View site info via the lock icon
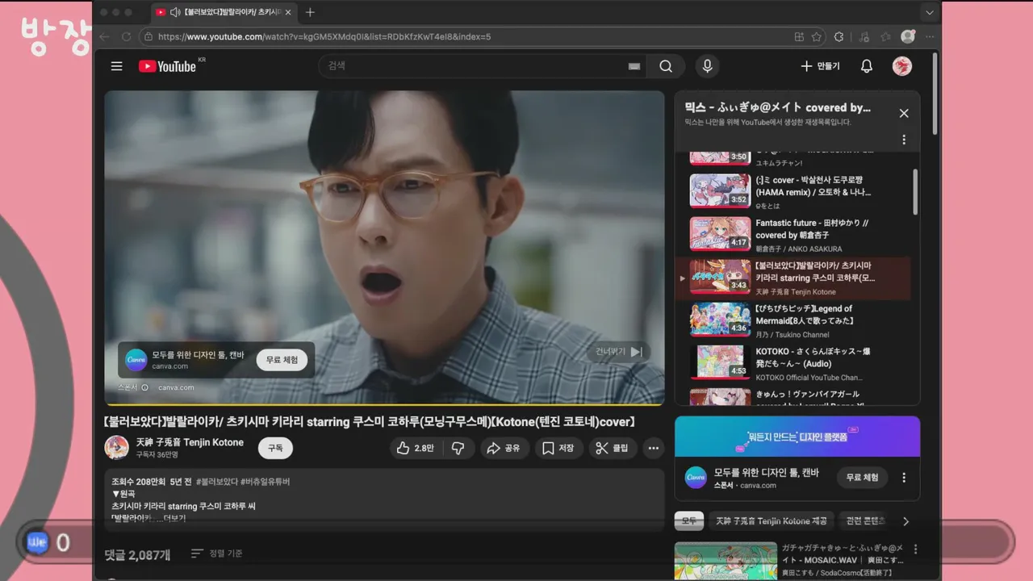Screen dimensions: 1033x581 click(147, 36)
